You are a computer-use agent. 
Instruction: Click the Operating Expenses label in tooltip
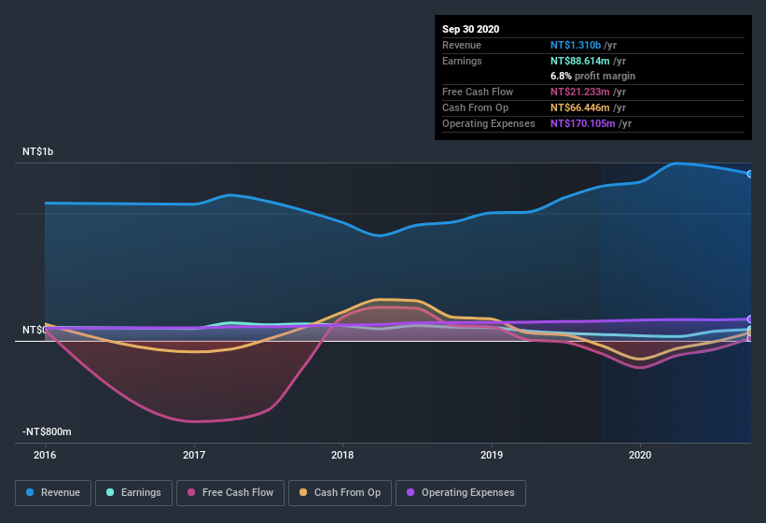tap(489, 123)
